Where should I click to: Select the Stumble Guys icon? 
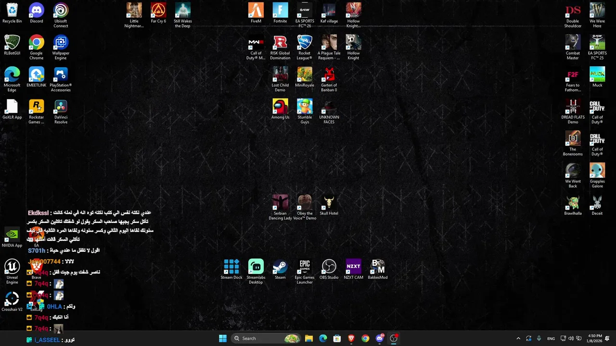pos(305,112)
